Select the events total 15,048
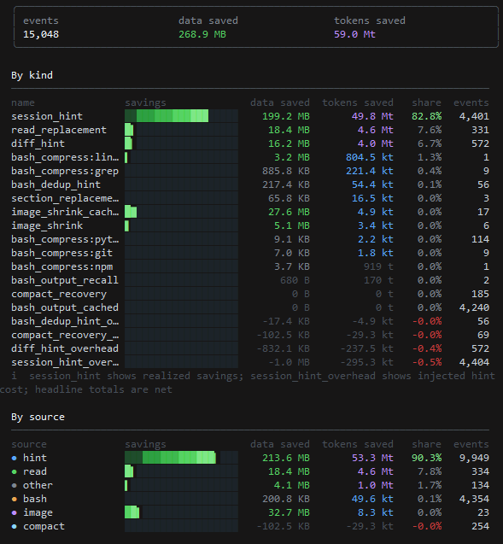 click(x=41, y=34)
